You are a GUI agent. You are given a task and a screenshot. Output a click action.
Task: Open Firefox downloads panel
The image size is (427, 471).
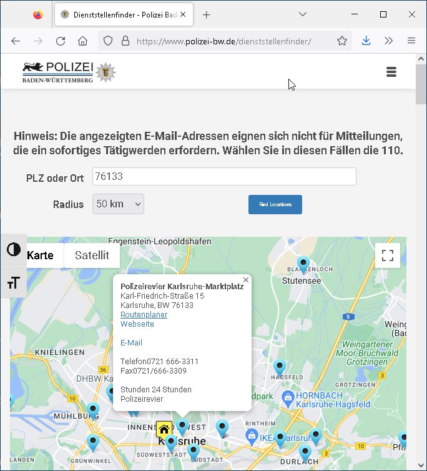coord(366,41)
